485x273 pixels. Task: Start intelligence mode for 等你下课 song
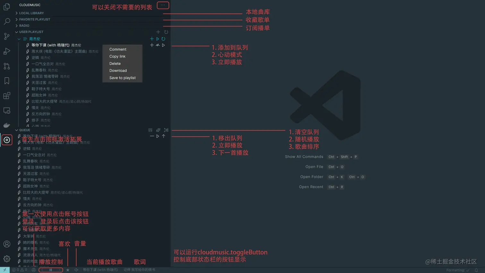pyautogui.click(x=157, y=45)
